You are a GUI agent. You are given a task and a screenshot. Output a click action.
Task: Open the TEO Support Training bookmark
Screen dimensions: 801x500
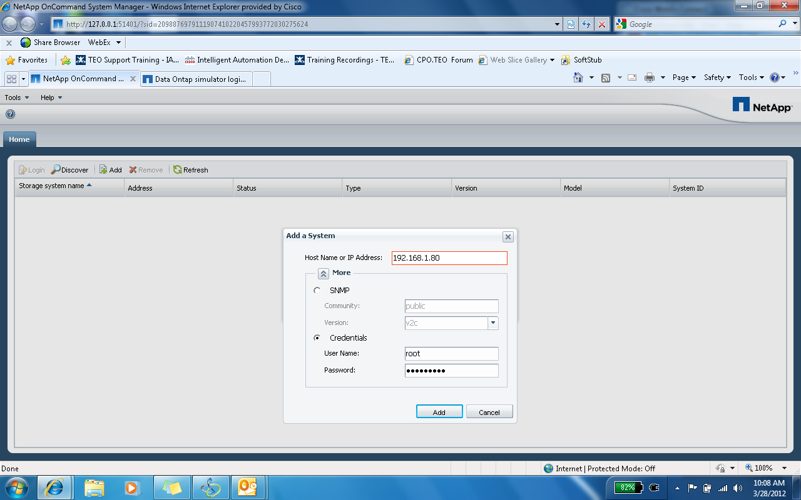click(127, 60)
